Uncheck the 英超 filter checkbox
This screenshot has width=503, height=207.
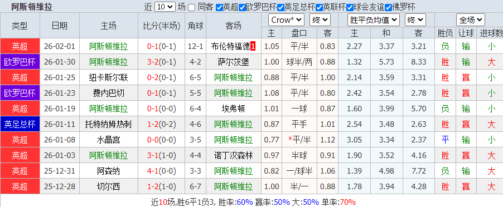(x=219, y=7)
